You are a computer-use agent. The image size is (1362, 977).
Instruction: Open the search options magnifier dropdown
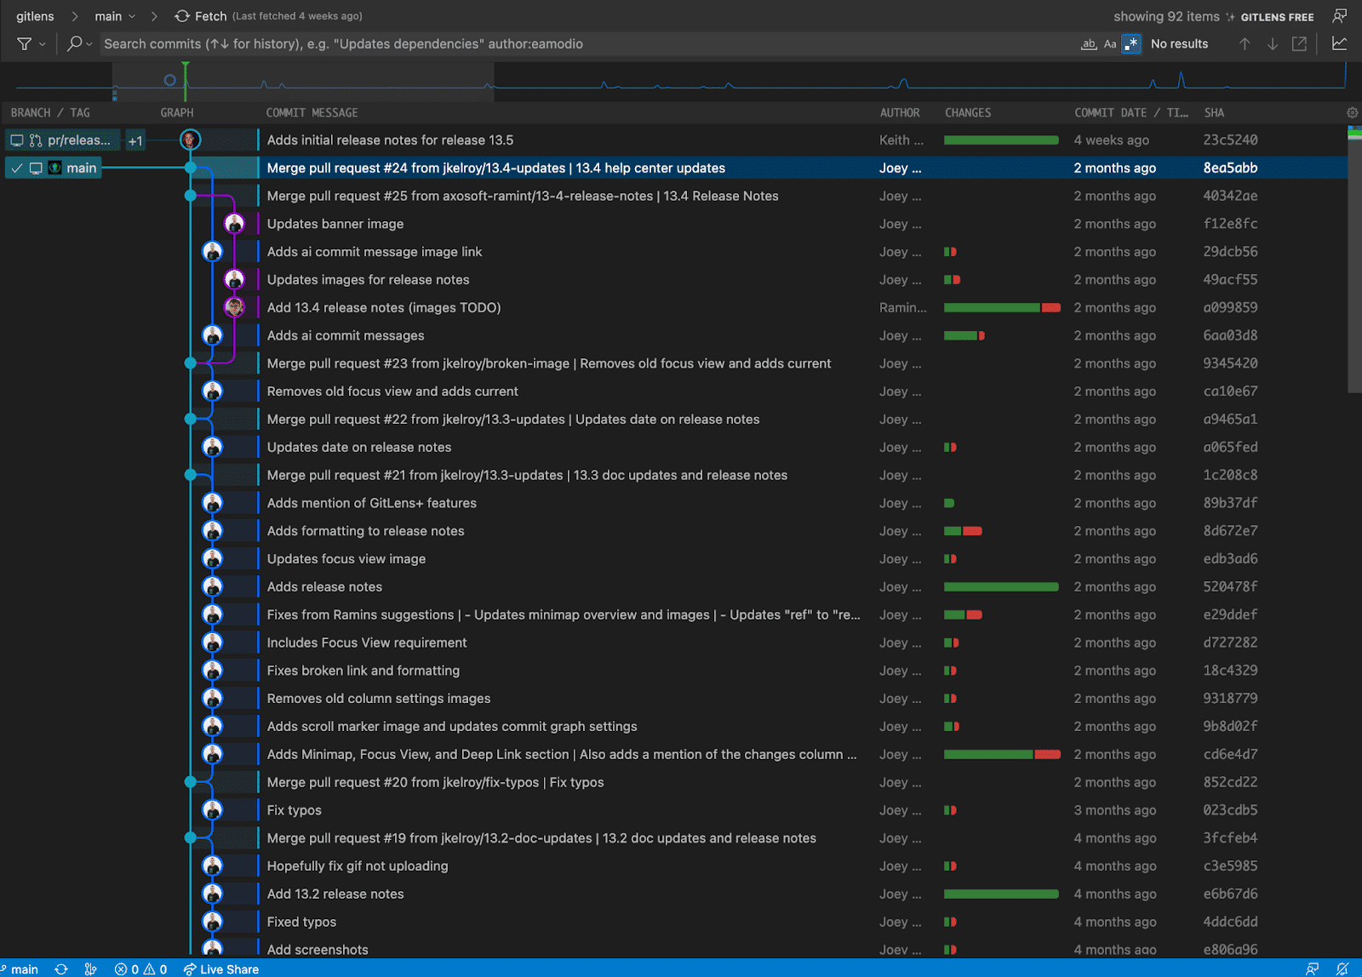pos(79,43)
